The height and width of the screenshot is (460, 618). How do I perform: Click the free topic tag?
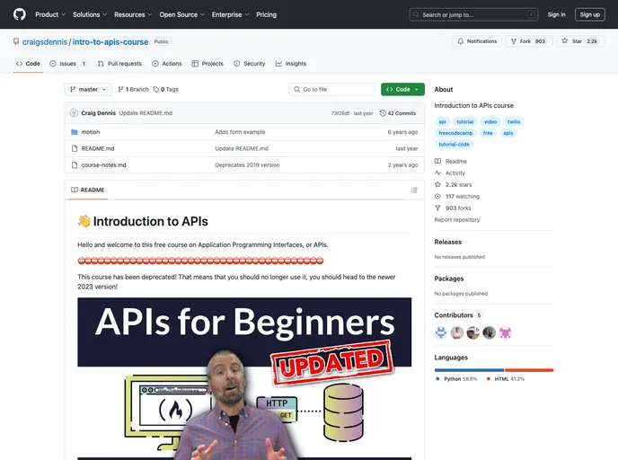[x=488, y=133]
